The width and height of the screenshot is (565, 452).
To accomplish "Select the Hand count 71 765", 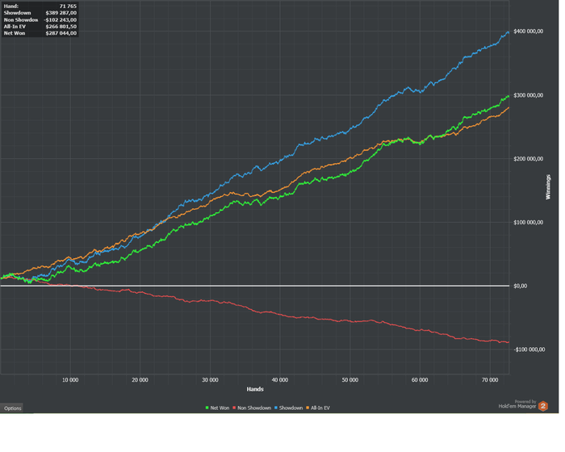I will click(68, 6).
